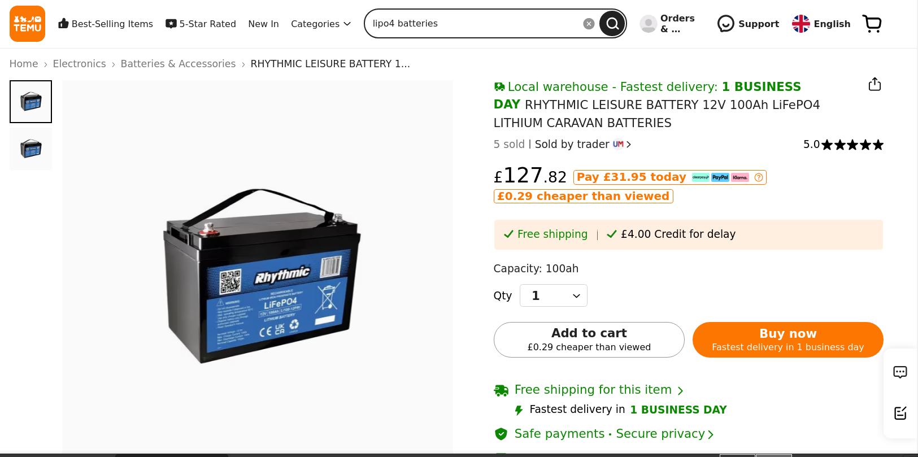This screenshot has width=918, height=457.
Task: Click the search magnifier button
Action: (612, 24)
